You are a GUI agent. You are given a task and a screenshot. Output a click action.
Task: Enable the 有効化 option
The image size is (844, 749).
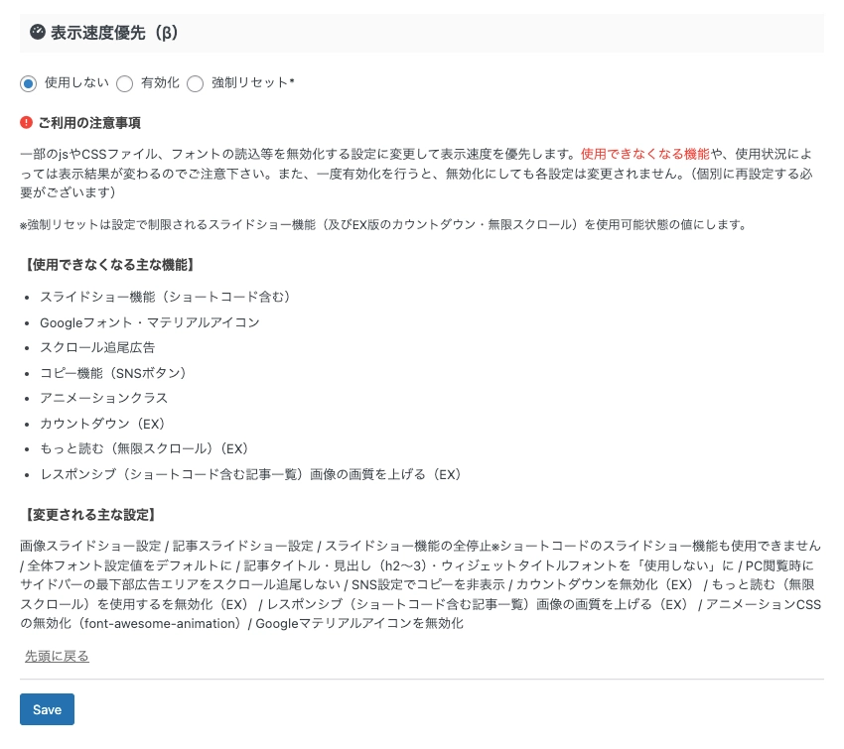click(125, 84)
